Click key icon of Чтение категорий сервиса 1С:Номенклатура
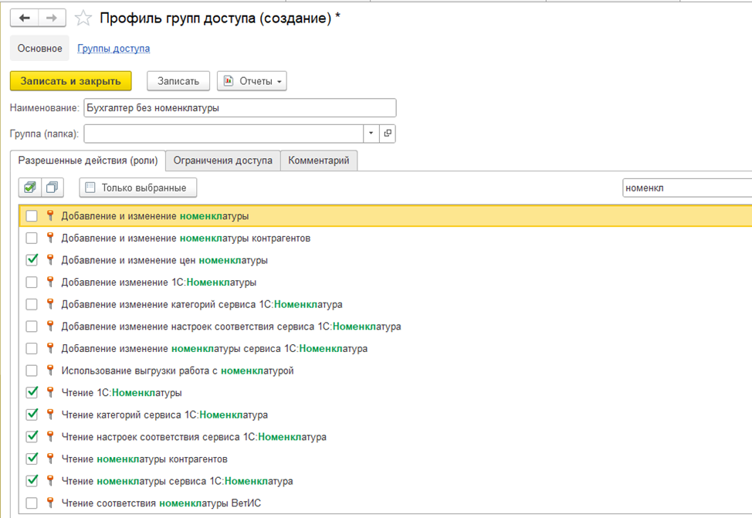The image size is (752, 518). coord(50,415)
